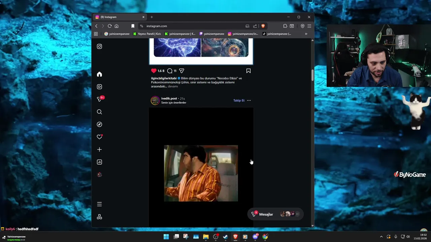
Task: Toggle the browser sidebar panel icon
Action: (x=292, y=26)
